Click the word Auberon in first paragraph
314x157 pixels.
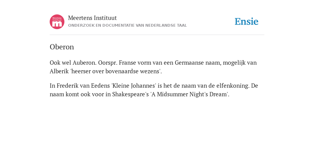85,63
